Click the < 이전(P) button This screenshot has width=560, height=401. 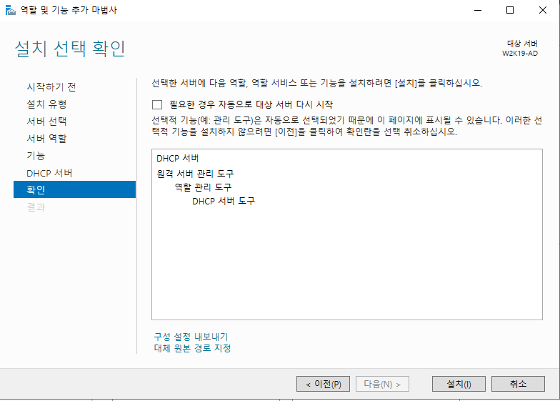pos(323,384)
